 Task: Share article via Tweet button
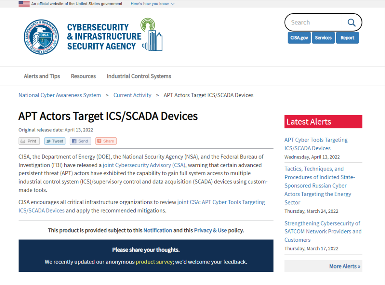point(55,141)
